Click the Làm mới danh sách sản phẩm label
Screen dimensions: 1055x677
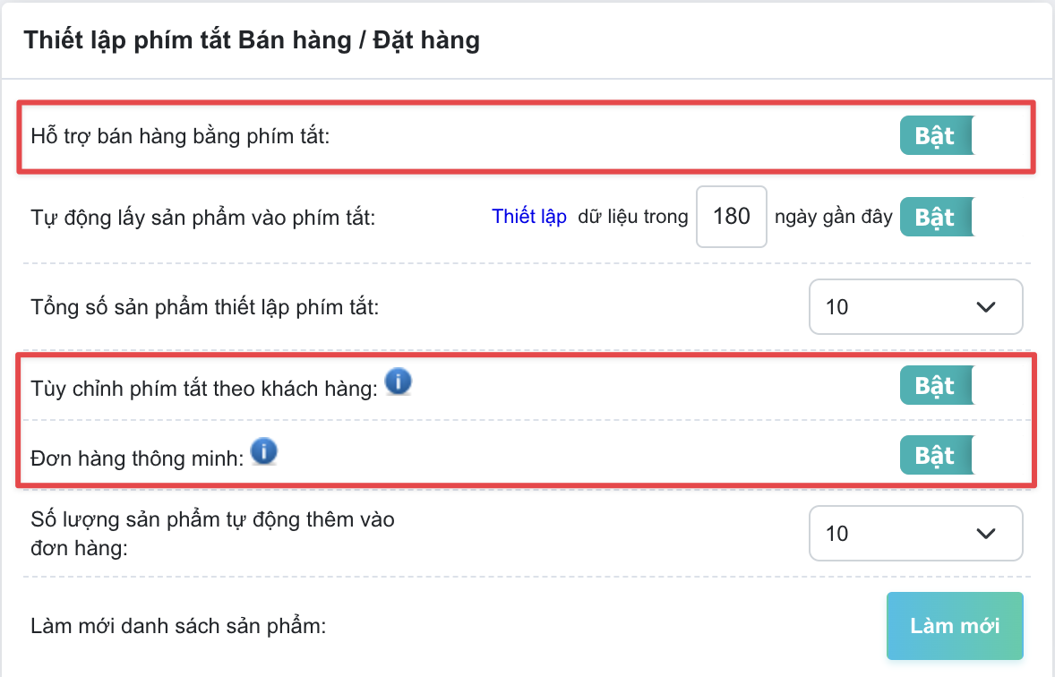(178, 627)
